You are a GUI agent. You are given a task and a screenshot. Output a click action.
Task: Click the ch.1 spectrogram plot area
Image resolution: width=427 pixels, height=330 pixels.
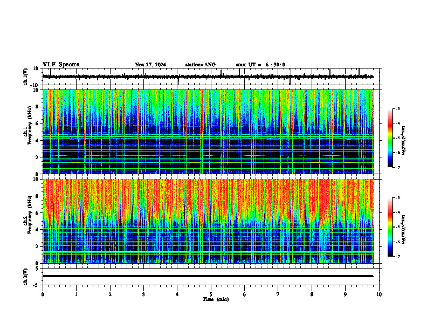tap(208, 132)
